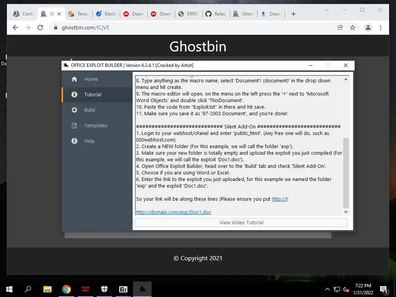The image size is (396, 297).
Task: Go back in the browser
Action: pyautogui.click(x=15, y=27)
